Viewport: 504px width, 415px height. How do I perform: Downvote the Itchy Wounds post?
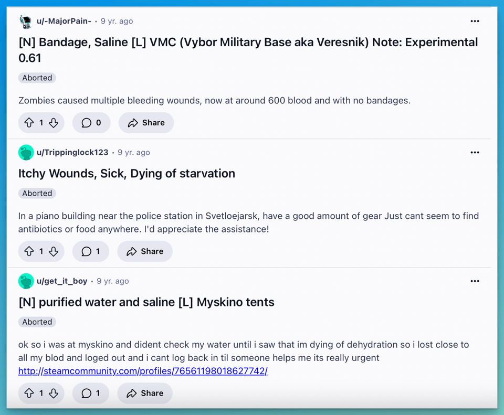54,251
